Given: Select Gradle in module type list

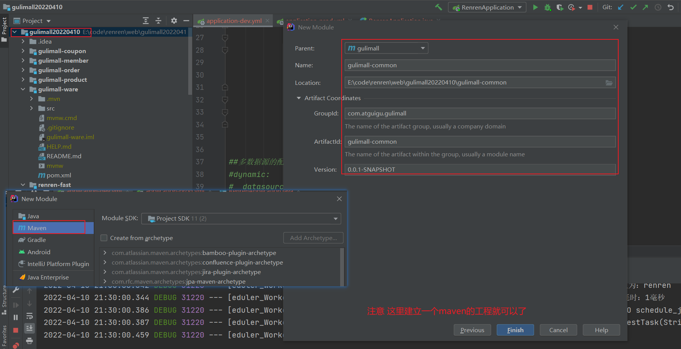Looking at the screenshot, I should click(54, 240).
